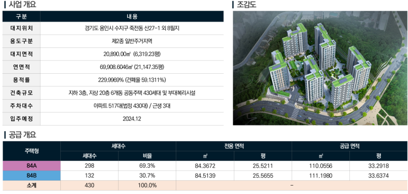Click the 비율 sub-header

pyautogui.click(x=147, y=156)
